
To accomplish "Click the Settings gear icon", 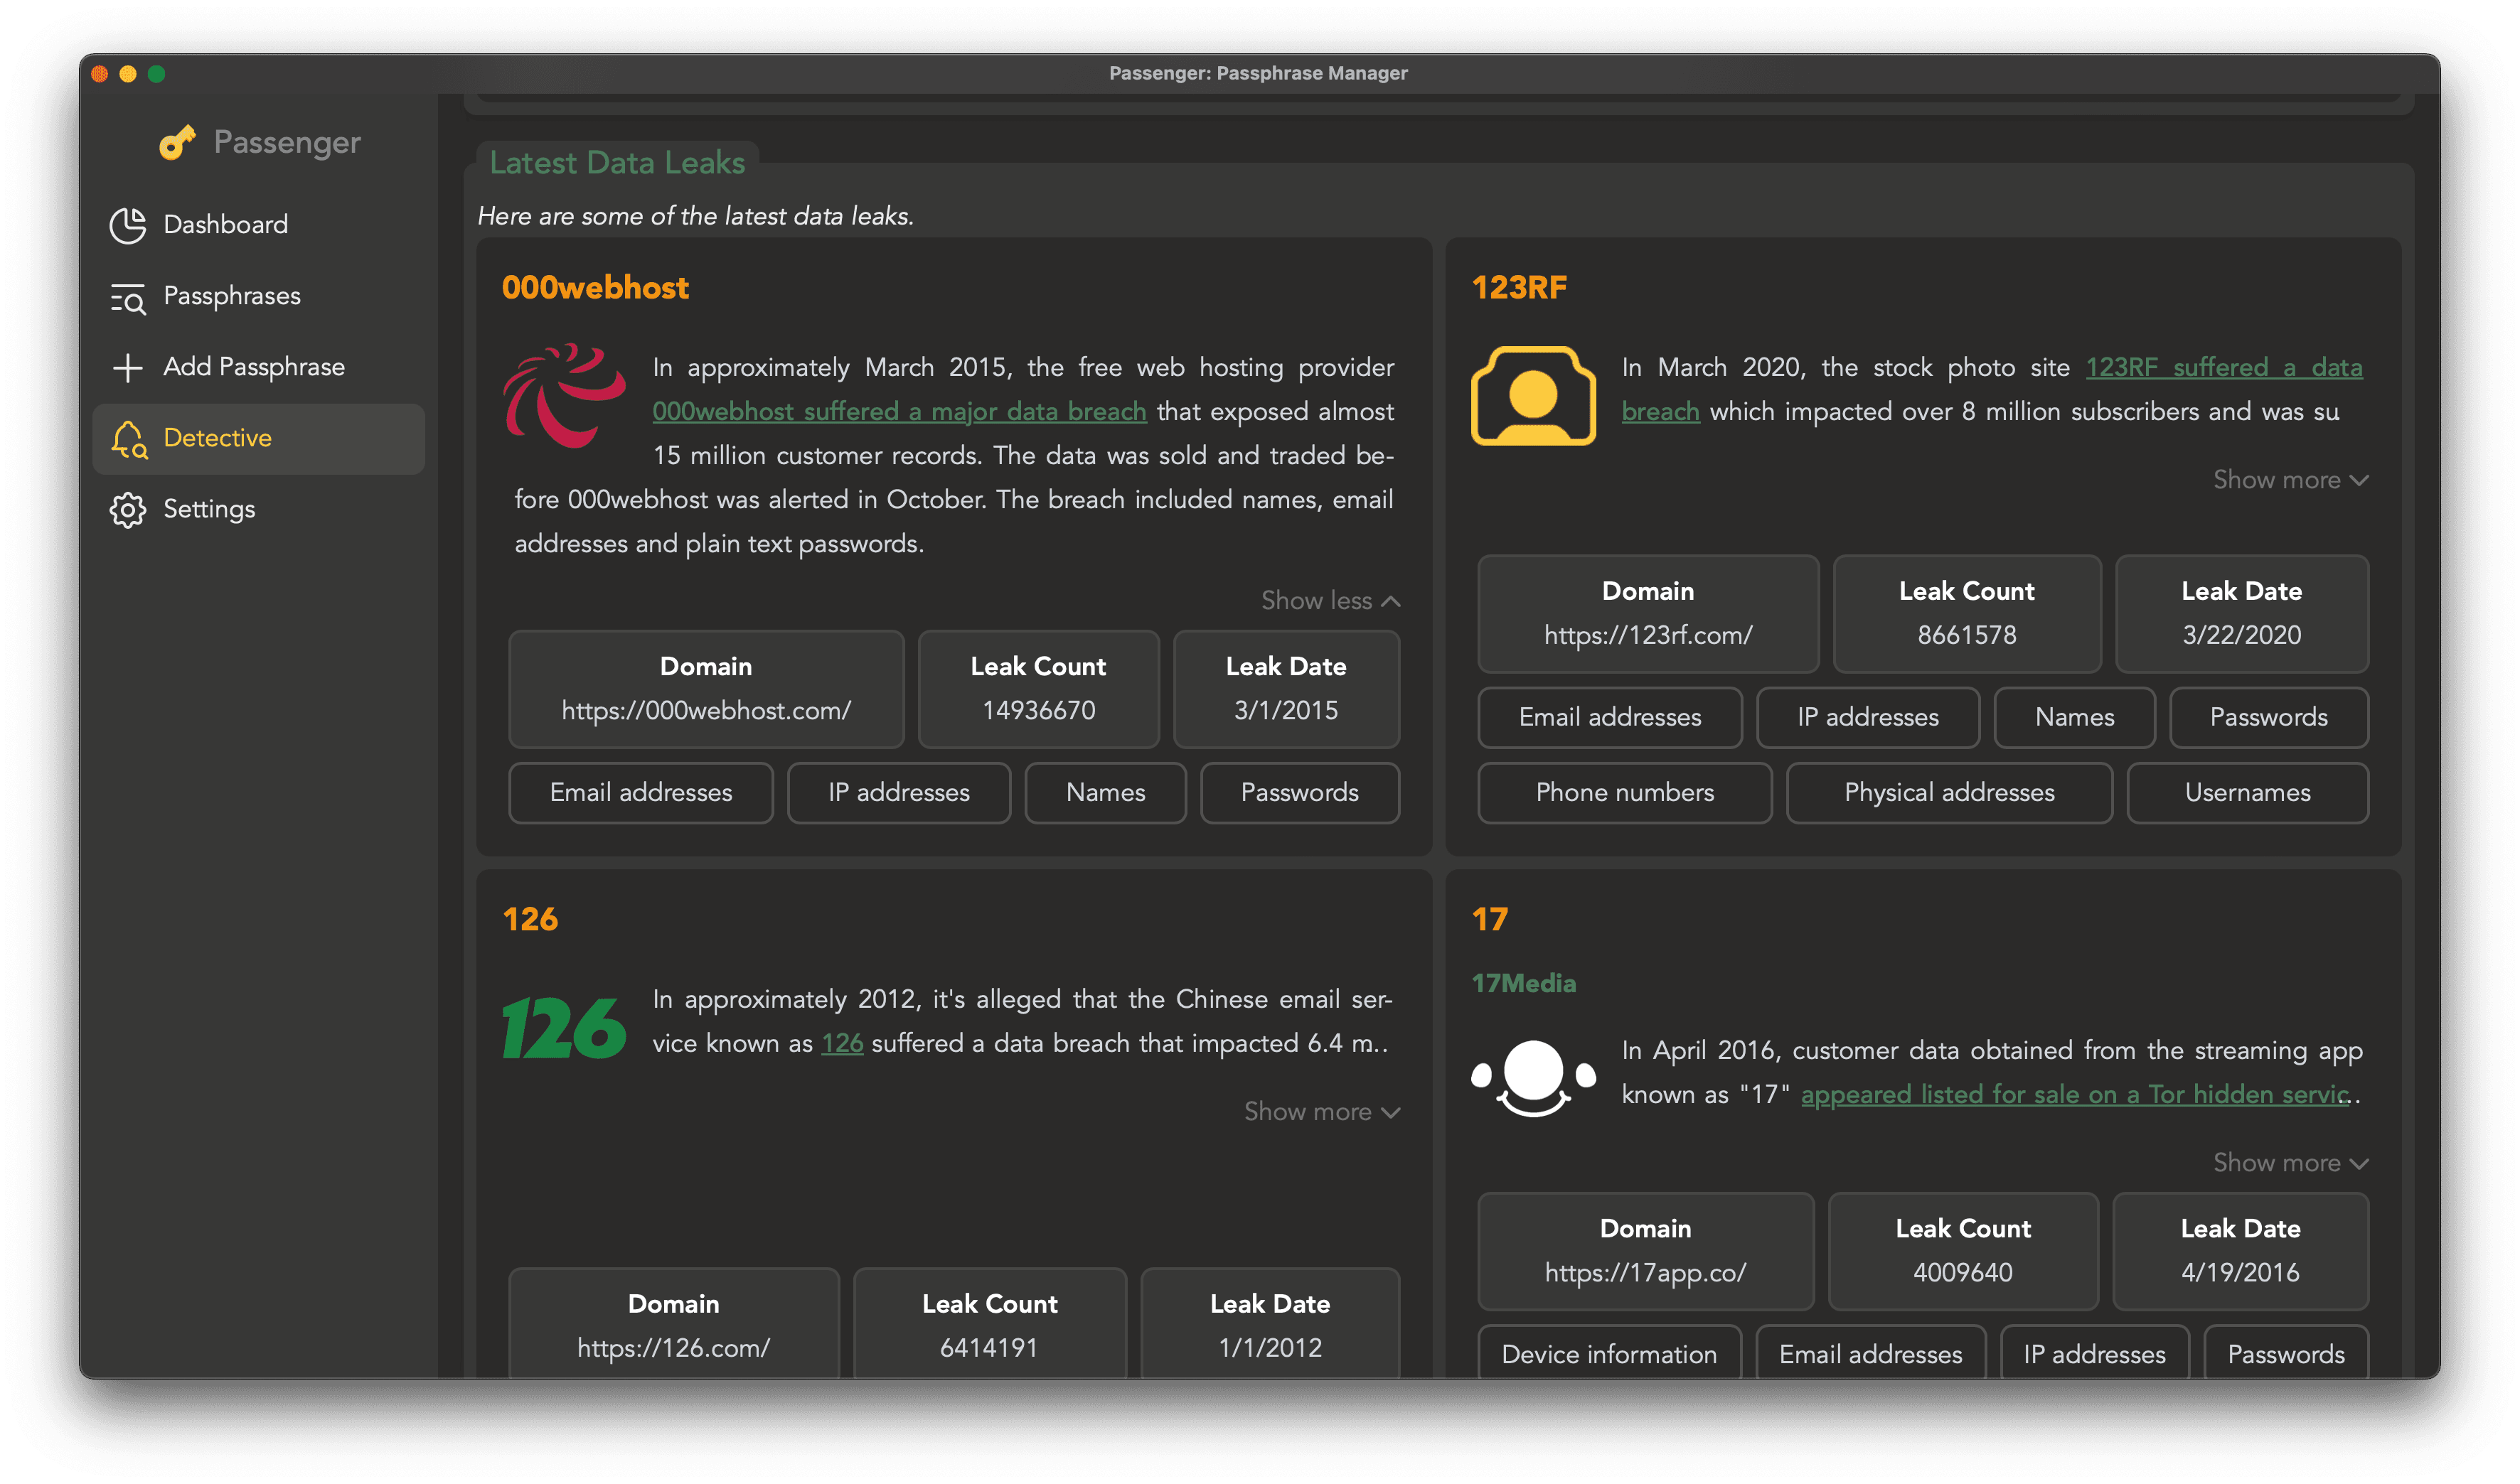I will 128,510.
